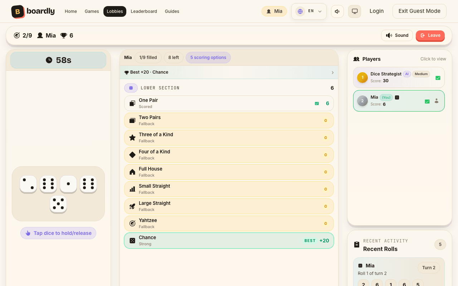The image size is (458, 286).
Task: Click the globe language icon
Action: tap(300, 11)
